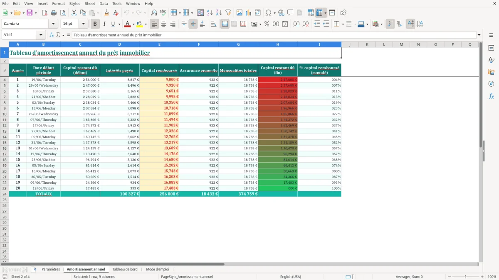This screenshot has height=280, width=499.
Task: Toggle Center Horizontally alignment
Action: click(x=163, y=24)
